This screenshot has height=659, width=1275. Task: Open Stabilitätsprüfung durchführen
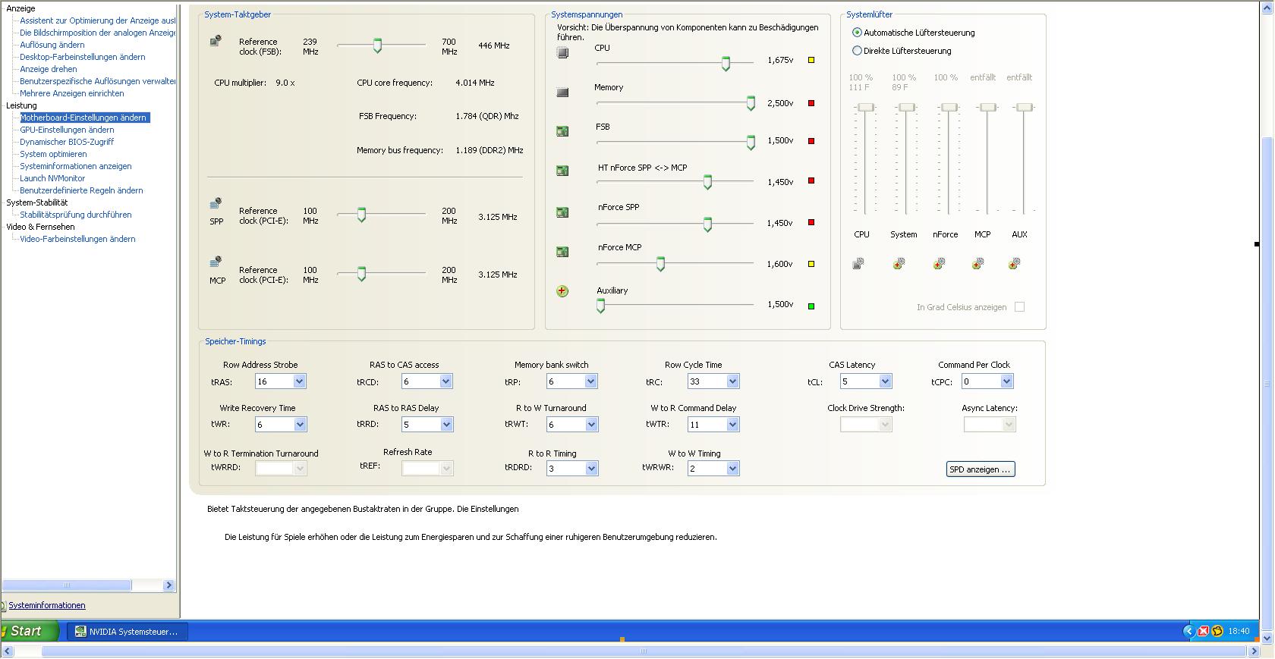coord(76,215)
